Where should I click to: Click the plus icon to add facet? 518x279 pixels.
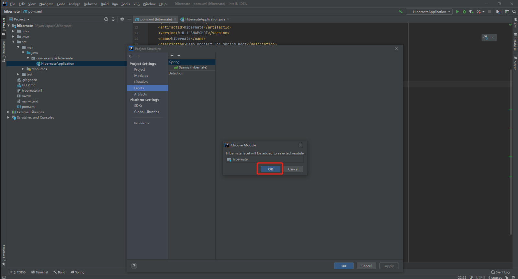pyautogui.click(x=172, y=56)
